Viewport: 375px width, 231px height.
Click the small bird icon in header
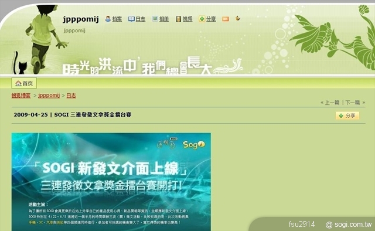point(237,18)
